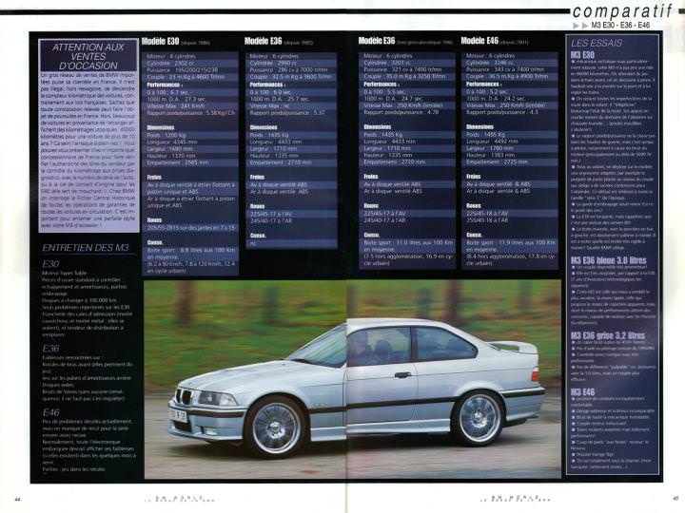Click 'Av à disque ventilé & ABS' row
The width and height of the screenshot is (685, 513).
(499, 184)
